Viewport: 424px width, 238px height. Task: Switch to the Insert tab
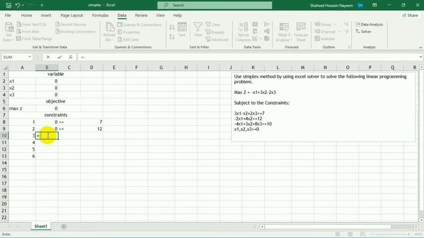46,15
